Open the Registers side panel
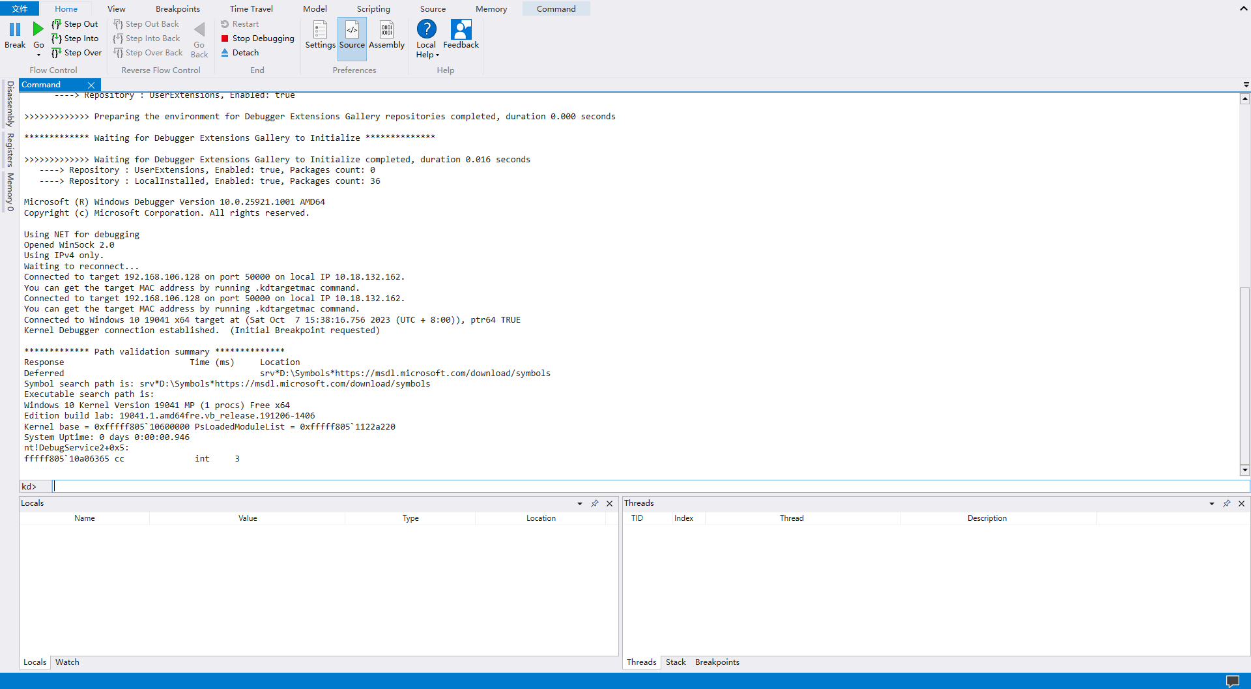Image resolution: width=1251 pixels, height=689 pixels. 10,150
